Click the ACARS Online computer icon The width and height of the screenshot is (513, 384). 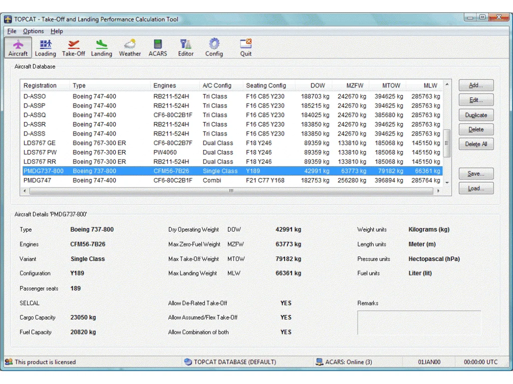[319, 362]
